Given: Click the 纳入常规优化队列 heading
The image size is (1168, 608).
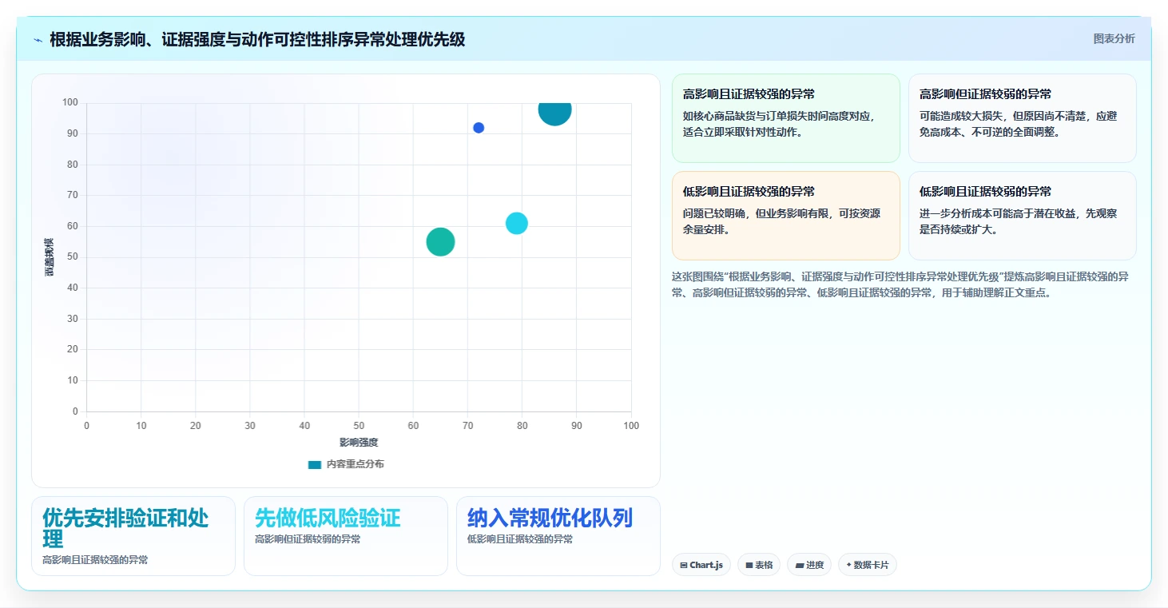Looking at the screenshot, I should click(x=550, y=518).
